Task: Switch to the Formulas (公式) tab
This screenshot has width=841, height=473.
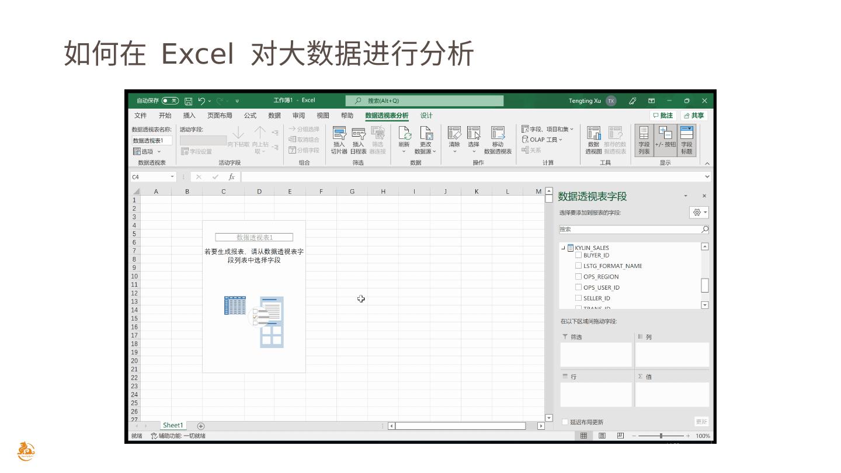Action: point(250,116)
